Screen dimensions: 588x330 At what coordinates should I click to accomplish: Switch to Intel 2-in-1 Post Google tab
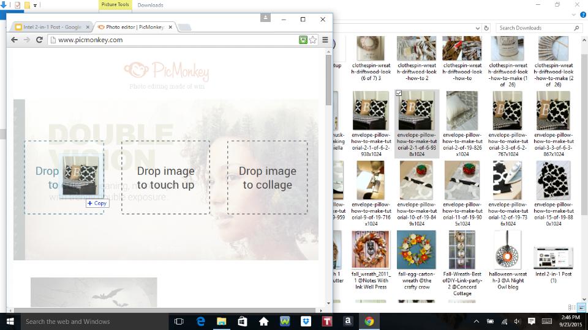pyautogui.click(x=51, y=27)
